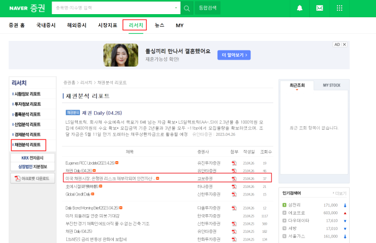The height and width of the screenshot is (243, 376).
Task: Open the MY menu
Action: [x=179, y=25]
